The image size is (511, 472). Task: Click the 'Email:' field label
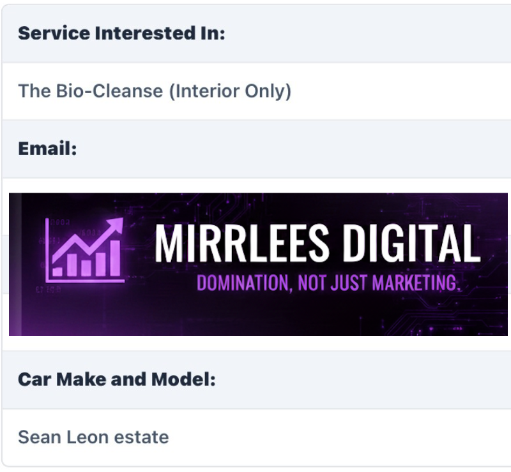[x=47, y=149]
